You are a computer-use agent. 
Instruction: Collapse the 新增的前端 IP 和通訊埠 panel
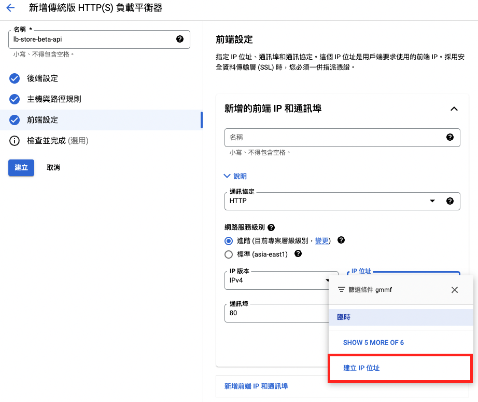[454, 109]
